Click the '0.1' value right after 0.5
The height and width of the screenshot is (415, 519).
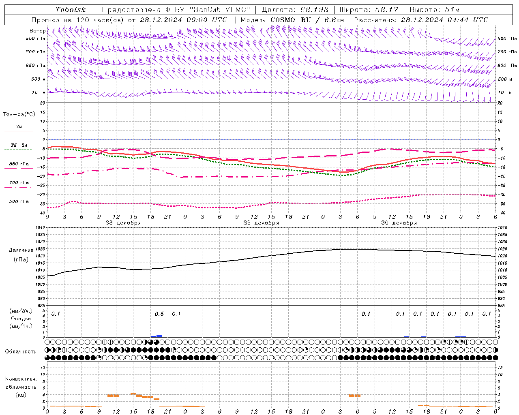point(176,314)
